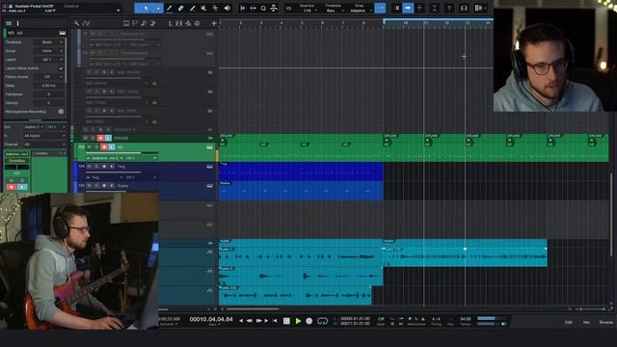Click the question mark help icon
Image resolution: width=617 pixels, height=347 pixels.
coord(449,9)
